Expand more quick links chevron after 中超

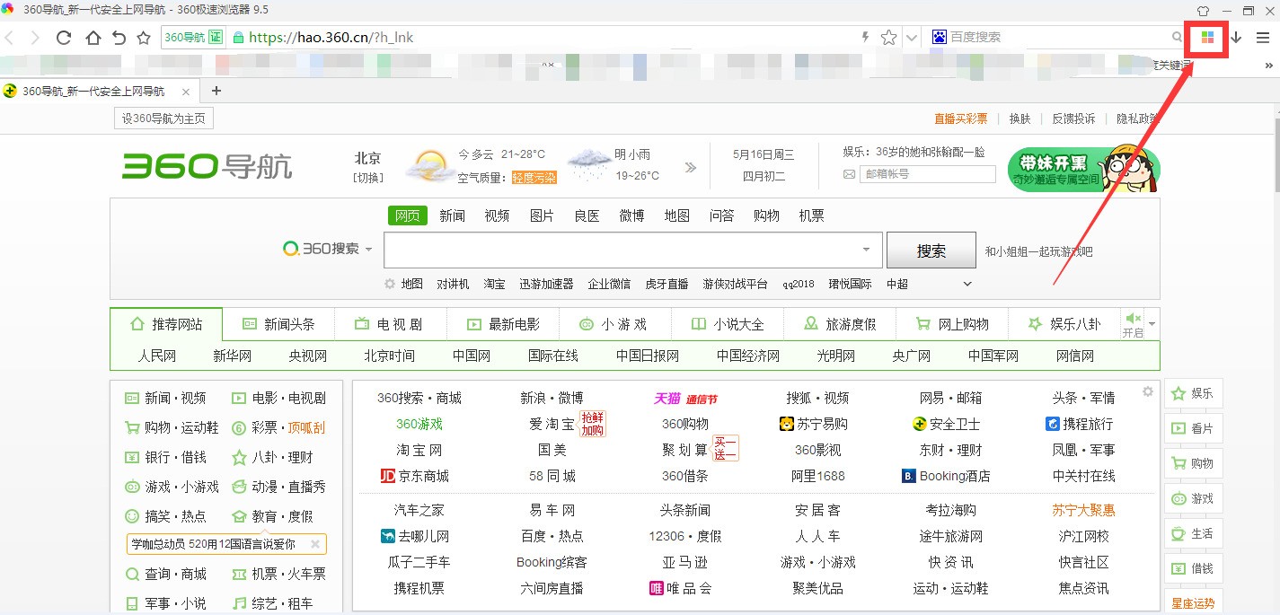point(967,284)
